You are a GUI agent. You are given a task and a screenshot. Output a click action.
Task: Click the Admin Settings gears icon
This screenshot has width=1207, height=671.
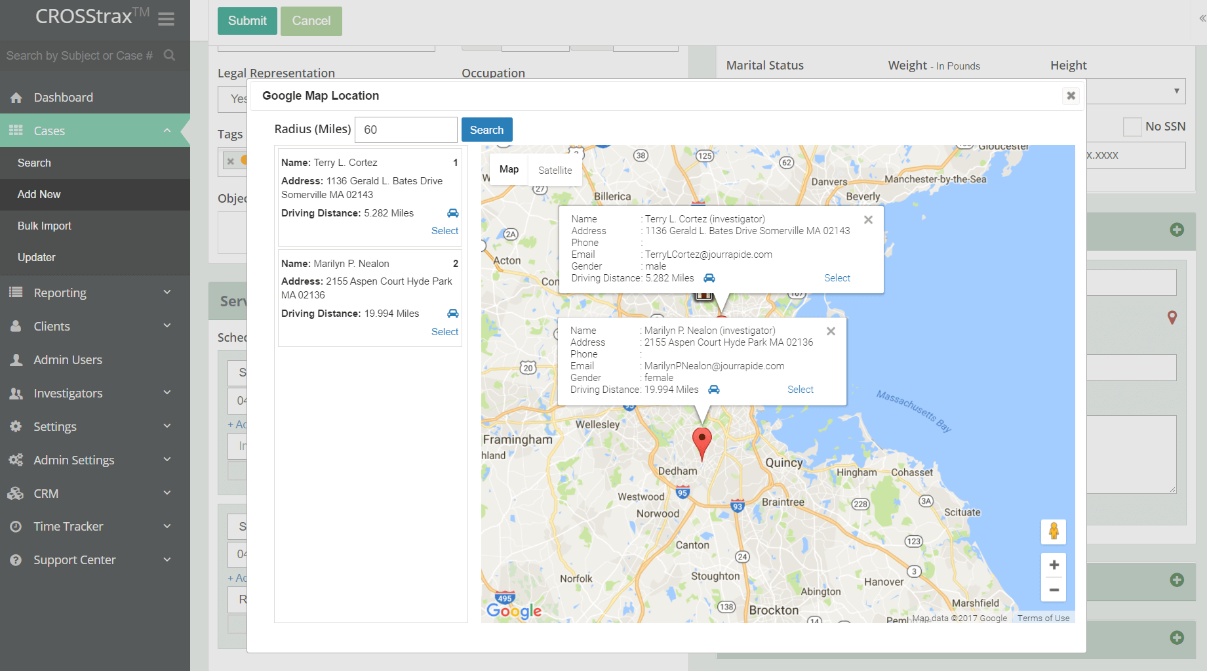[16, 460]
